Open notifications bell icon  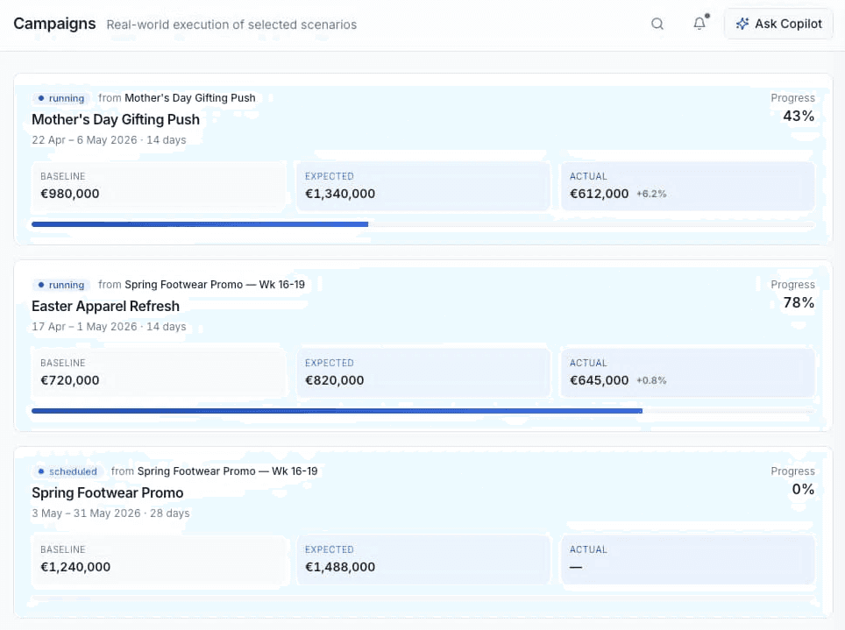coord(699,24)
